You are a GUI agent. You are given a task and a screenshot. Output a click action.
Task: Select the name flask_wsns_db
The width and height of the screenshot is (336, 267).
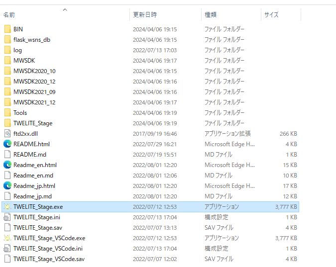pyautogui.click(x=32, y=40)
